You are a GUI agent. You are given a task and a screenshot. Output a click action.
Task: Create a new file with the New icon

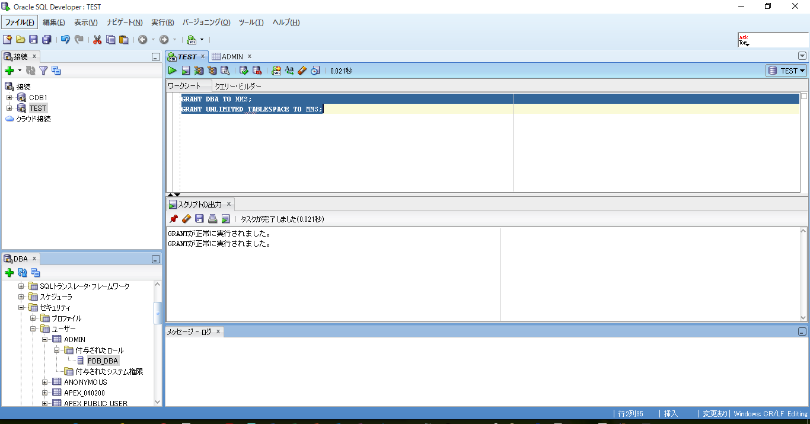pyautogui.click(x=7, y=40)
